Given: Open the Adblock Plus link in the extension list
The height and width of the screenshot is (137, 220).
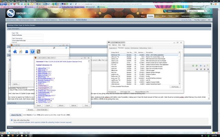Looking at the screenshot, I should (x=42, y=68).
